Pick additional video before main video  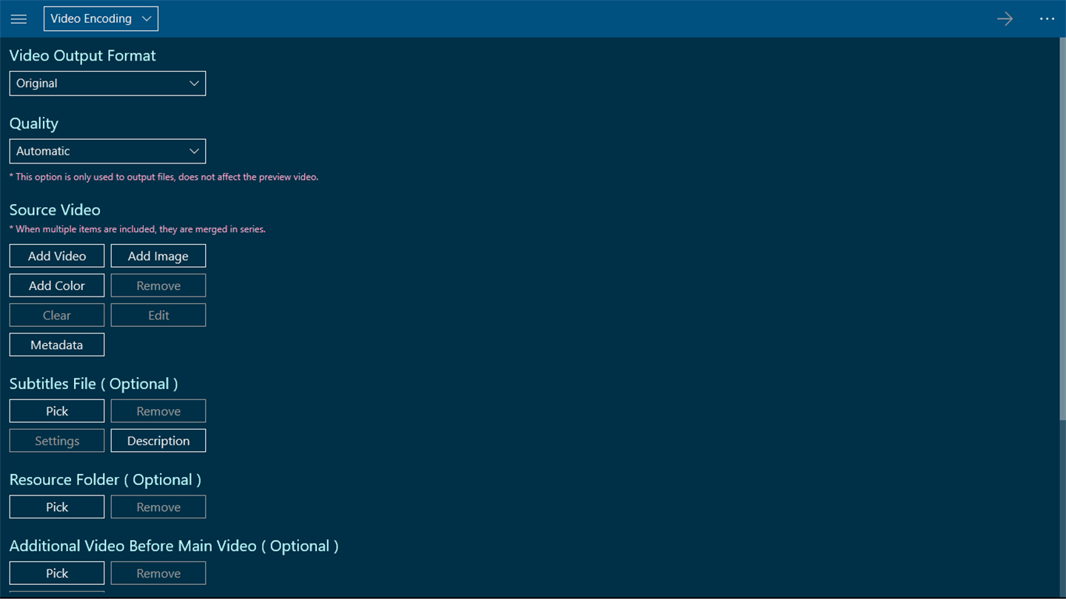coord(57,573)
